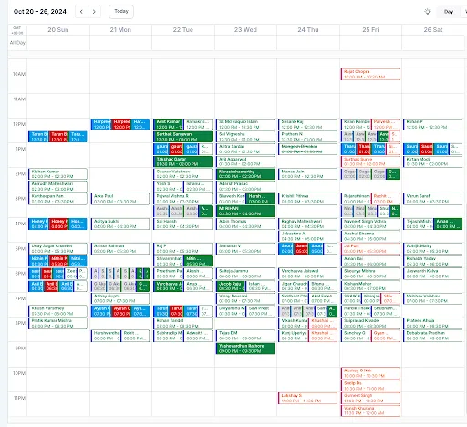Open the 10:00 AM Friday red-outlined event

coord(370,74)
